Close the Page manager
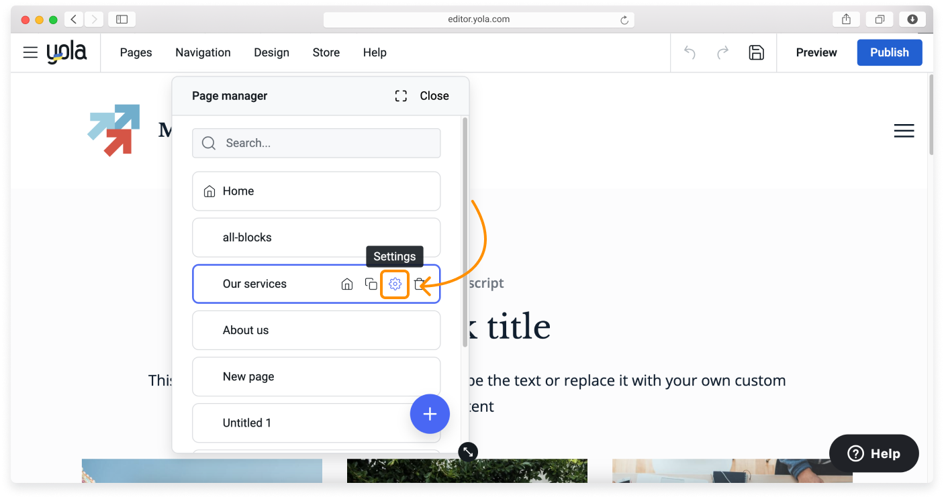This screenshot has width=944, height=499. click(434, 95)
